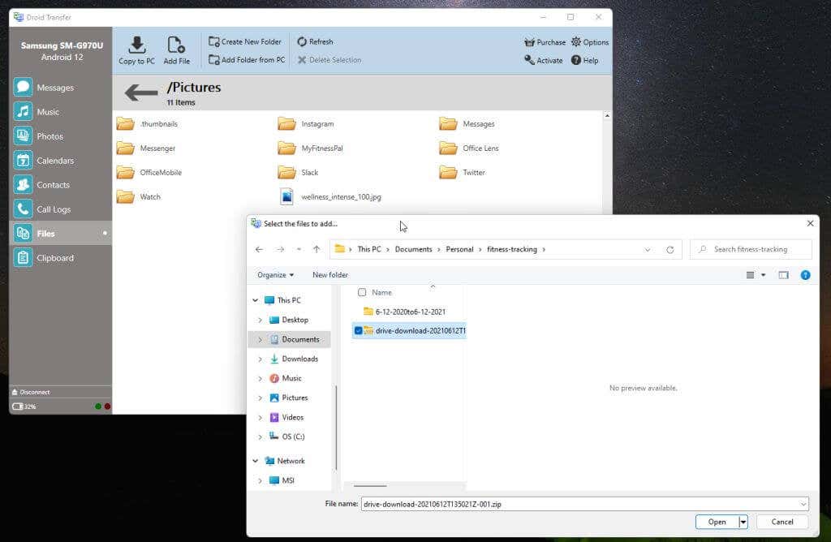Click the Open button
The image size is (831, 542).
(717, 522)
